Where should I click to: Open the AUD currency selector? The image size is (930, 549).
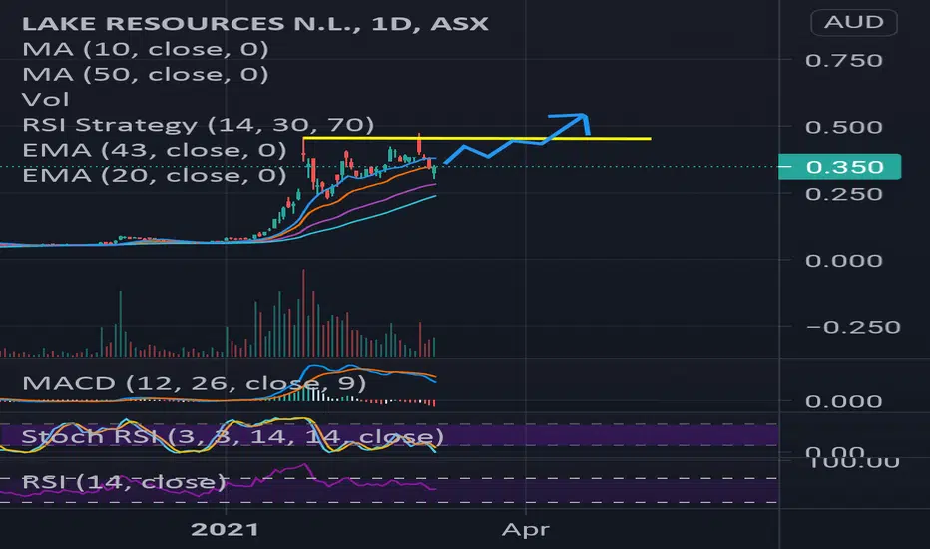pyautogui.click(x=853, y=23)
